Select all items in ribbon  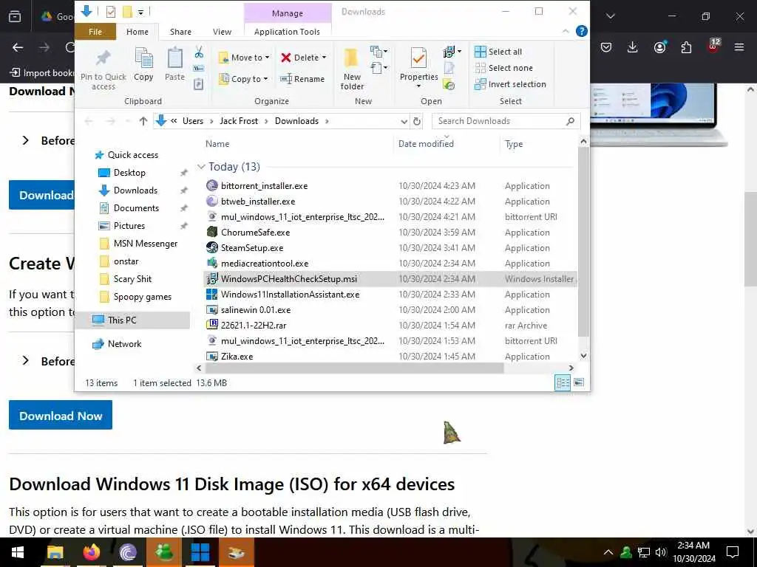click(498, 52)
